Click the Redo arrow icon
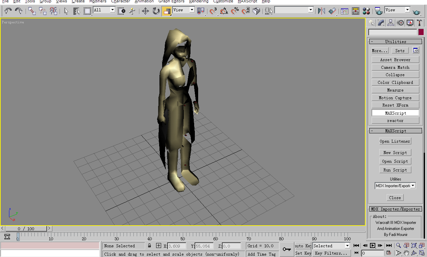 (x=19, y=11)
